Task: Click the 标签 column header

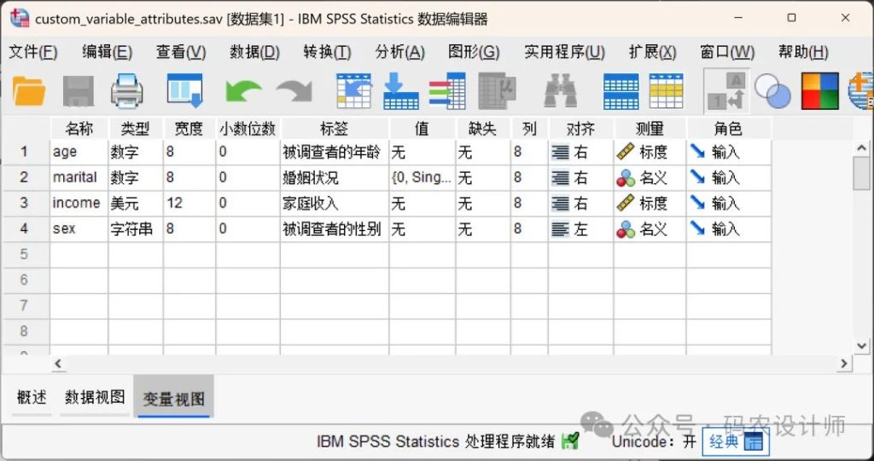Action: (x=334, y=129)
